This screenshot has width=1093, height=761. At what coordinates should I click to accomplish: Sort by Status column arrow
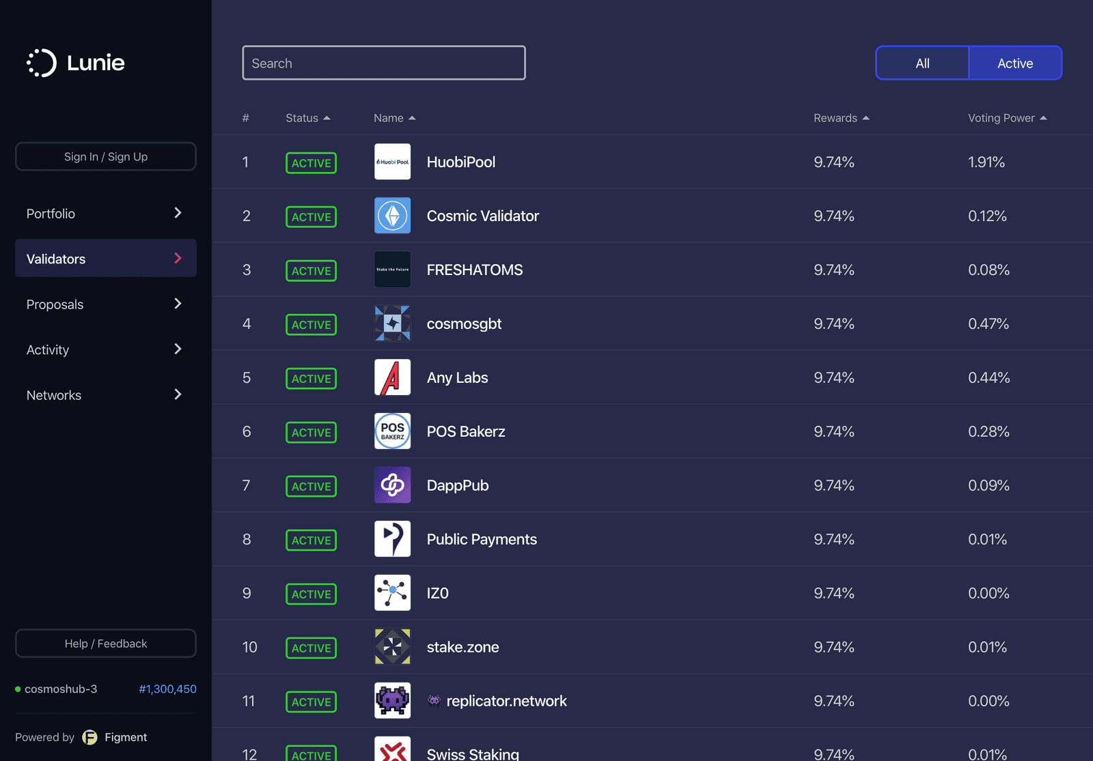[x=327, y=118]
